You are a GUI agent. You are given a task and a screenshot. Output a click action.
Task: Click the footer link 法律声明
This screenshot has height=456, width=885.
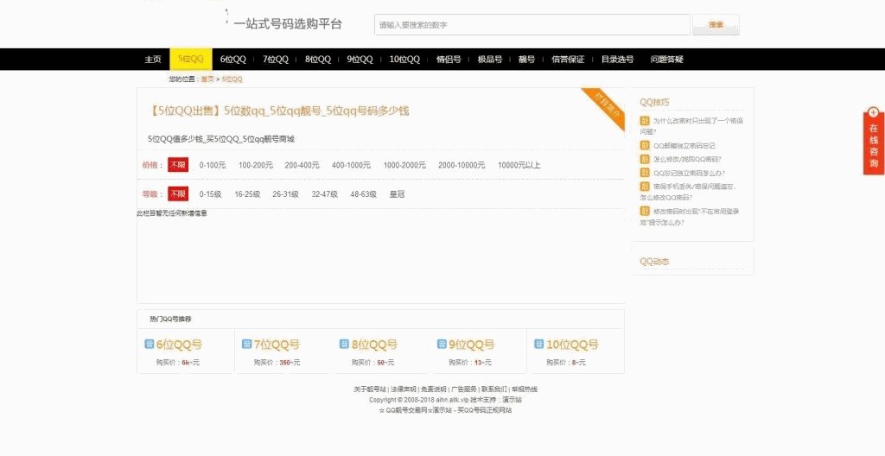click(404, 389)
